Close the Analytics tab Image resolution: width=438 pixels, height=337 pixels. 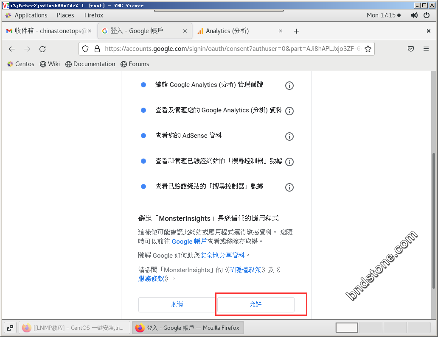click(x=281, y=31)
